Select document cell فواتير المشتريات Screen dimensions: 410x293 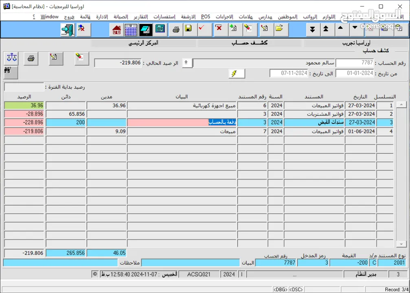click(314, 114)
